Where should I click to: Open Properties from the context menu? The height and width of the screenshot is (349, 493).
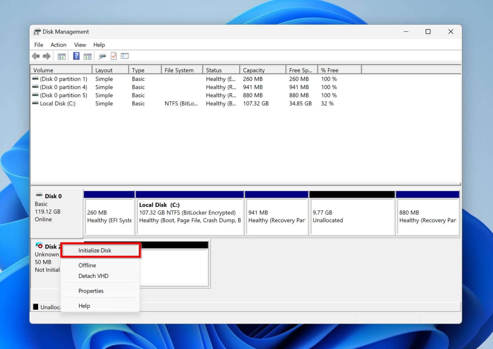tap(91, 291)
